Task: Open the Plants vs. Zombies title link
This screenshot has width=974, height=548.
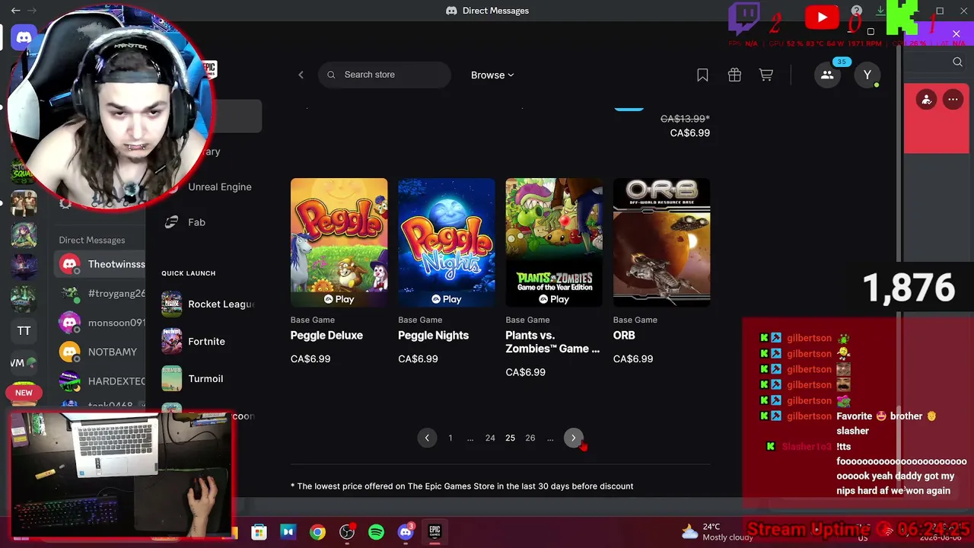Action: point(552,342)
